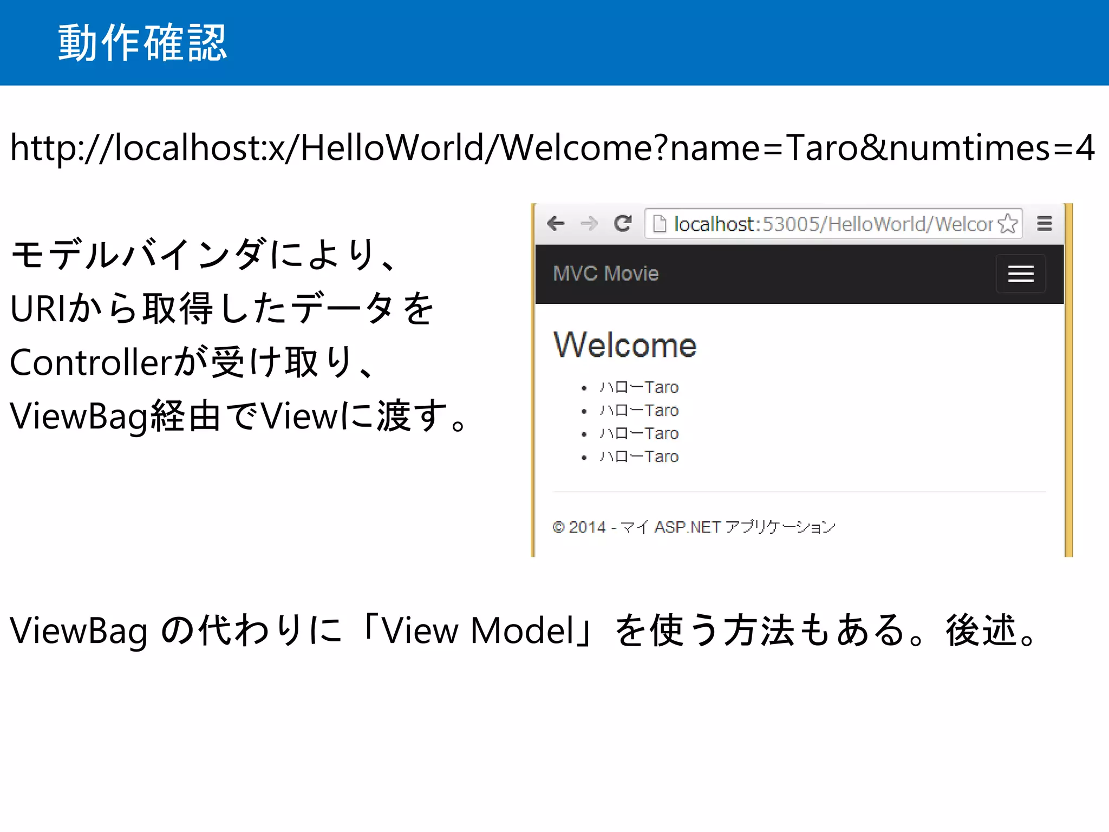Open the MVC Movie brand link

coord(606,274)
